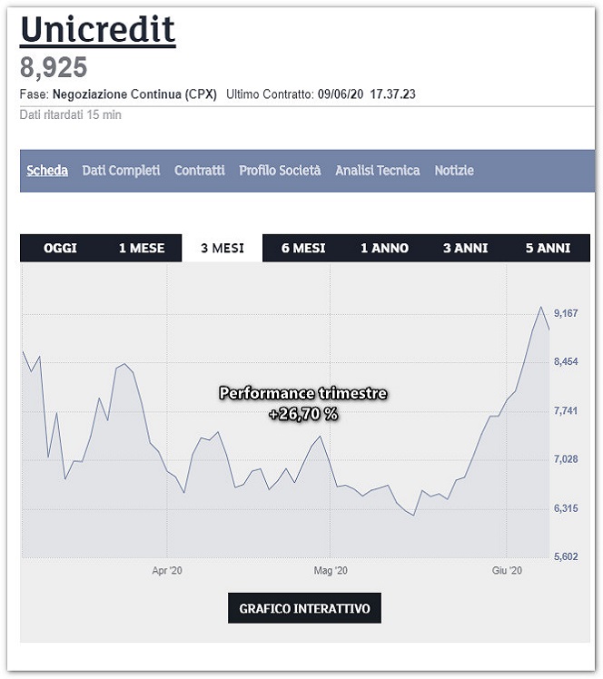Click the 9,167 axis value
This screenshot has height=679, width=603.
point(566,313)
